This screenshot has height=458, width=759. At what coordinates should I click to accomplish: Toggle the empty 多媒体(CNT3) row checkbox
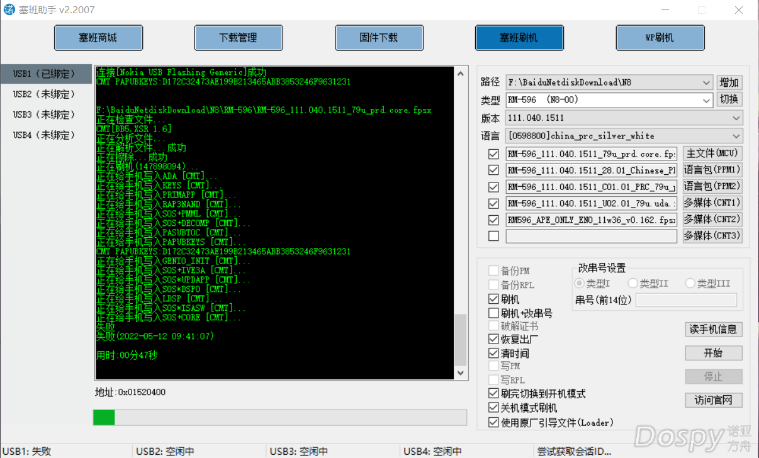click(493, 236)
